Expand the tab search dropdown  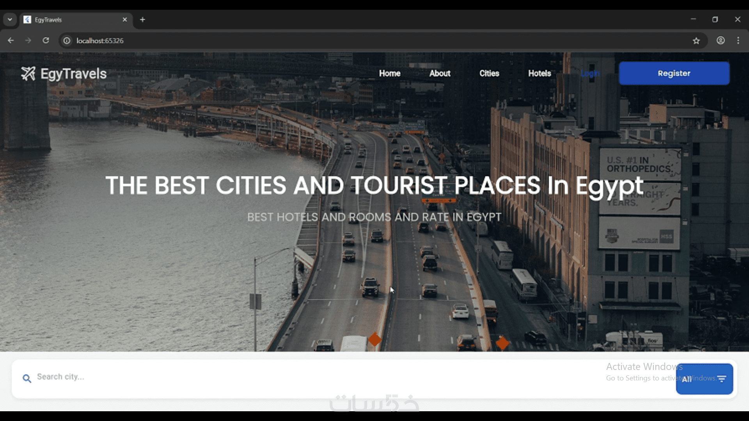[x=10, y=19]
